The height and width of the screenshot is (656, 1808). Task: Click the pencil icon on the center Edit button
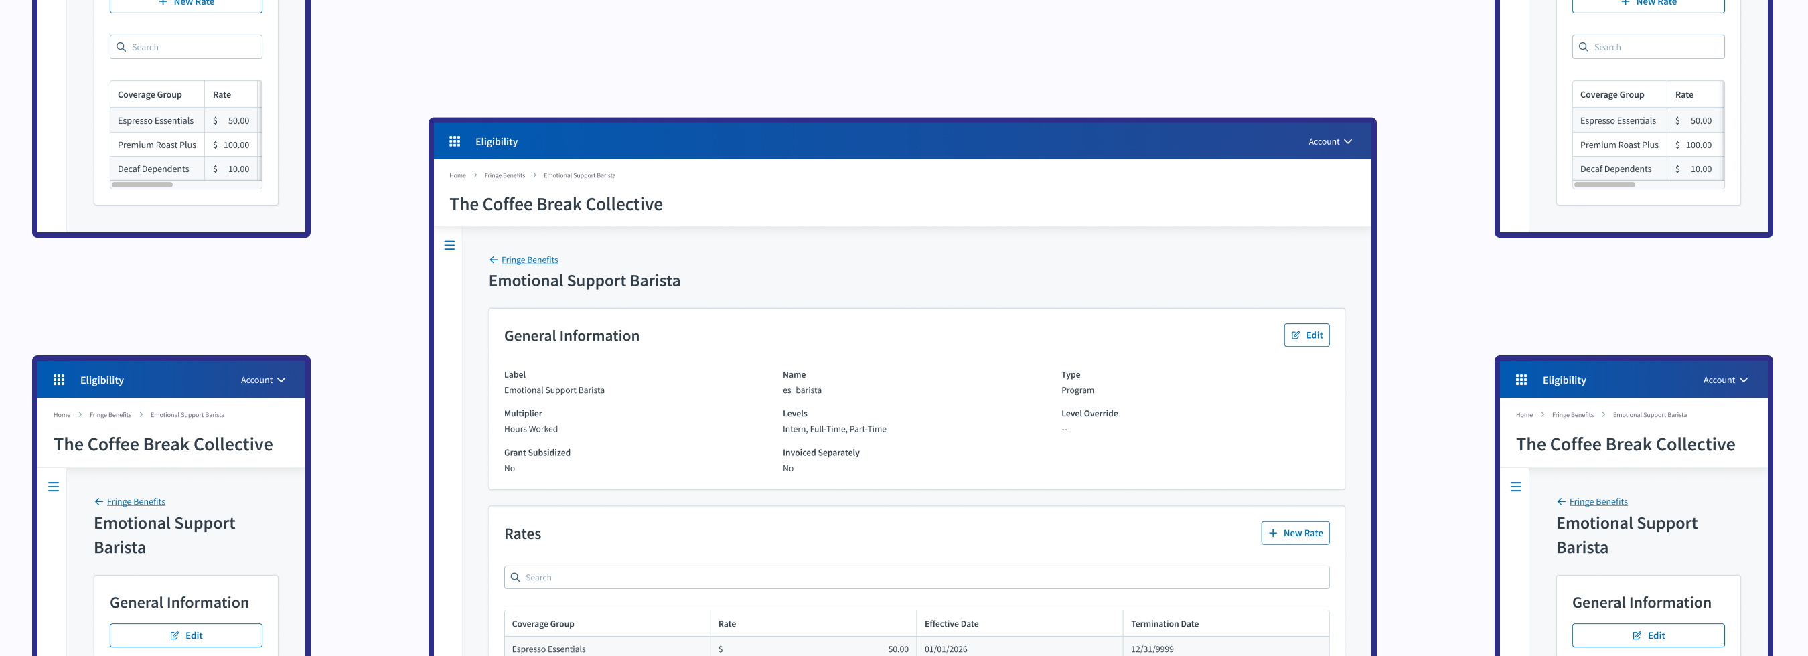(1296, 335)
